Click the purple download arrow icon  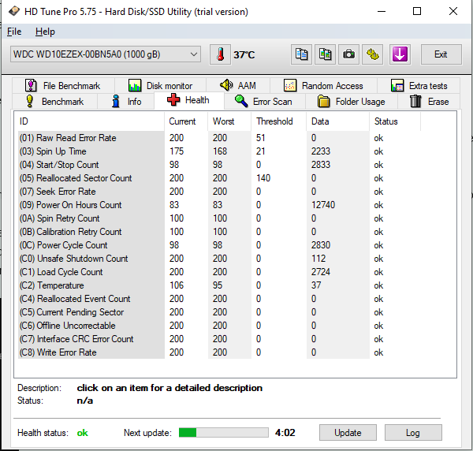400,54
